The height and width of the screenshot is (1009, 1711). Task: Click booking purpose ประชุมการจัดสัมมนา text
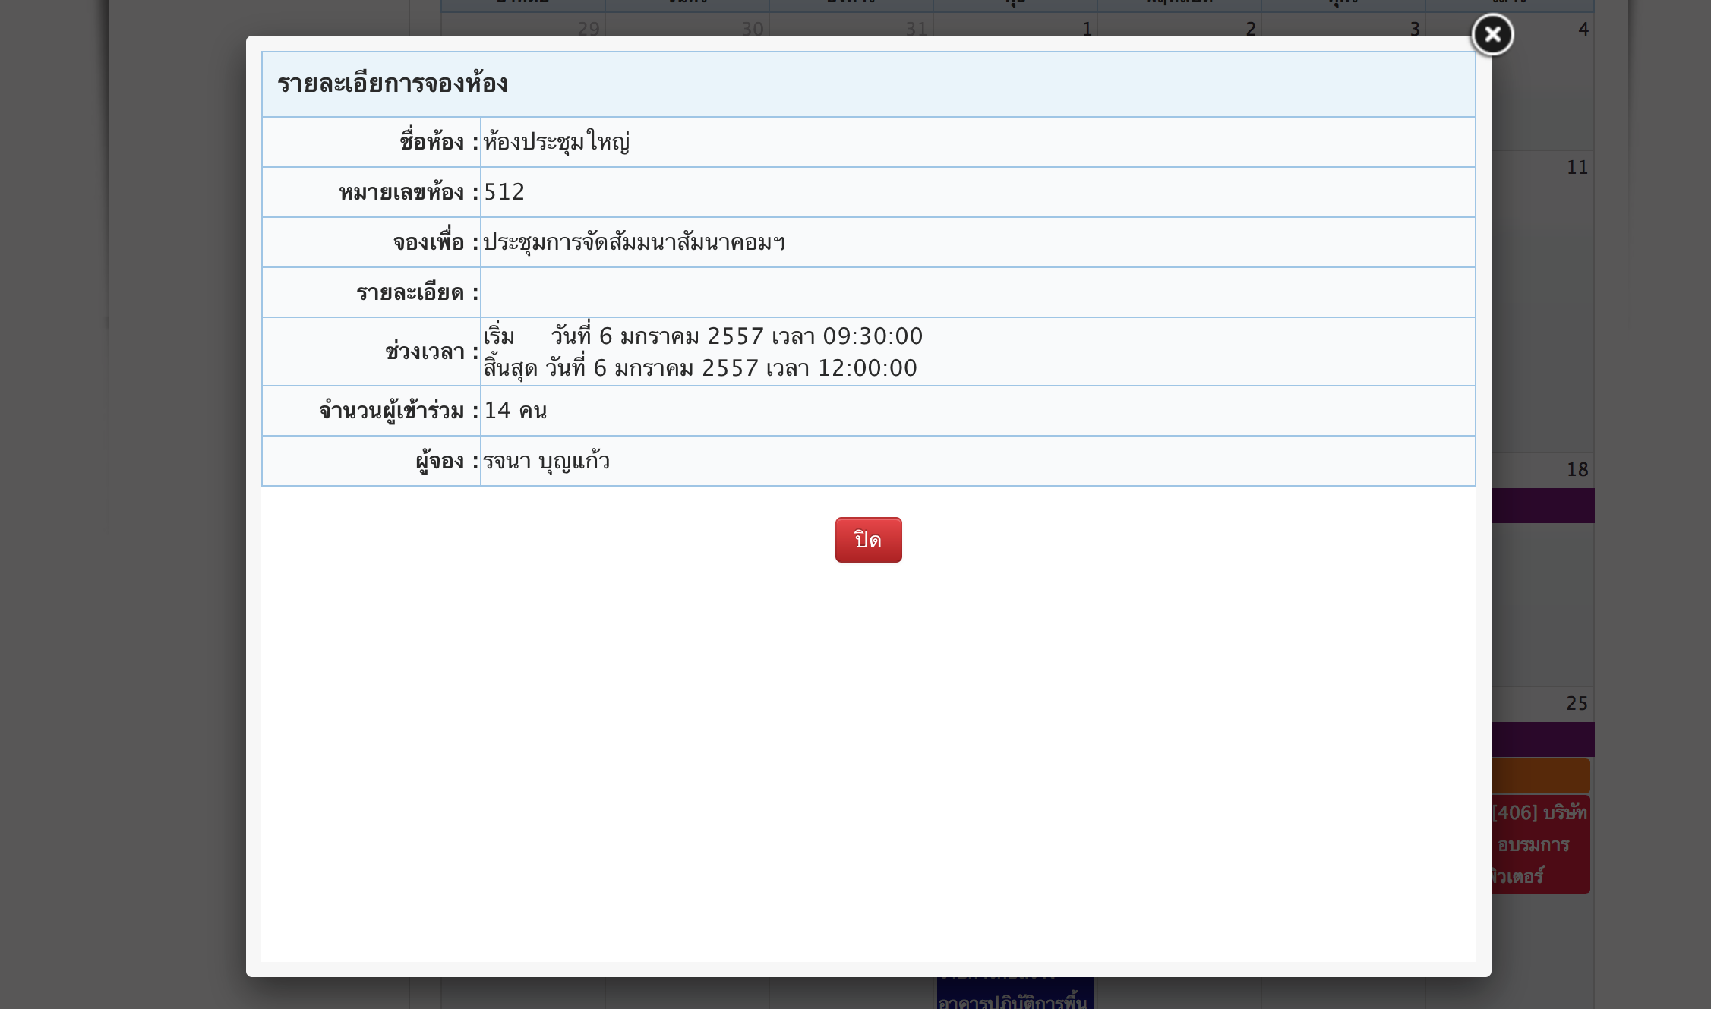(634, 242)
